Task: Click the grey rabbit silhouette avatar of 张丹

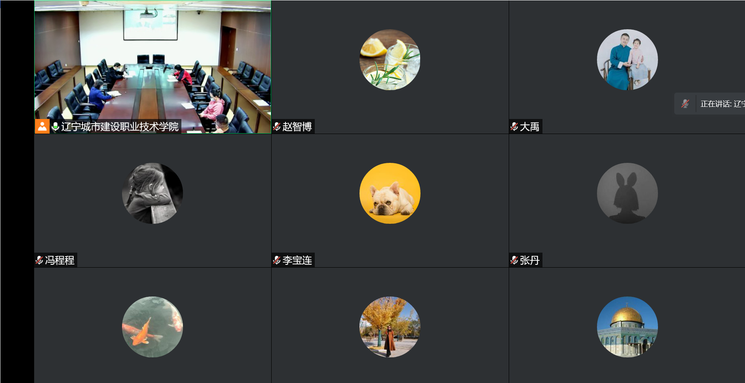Action: 627,193
